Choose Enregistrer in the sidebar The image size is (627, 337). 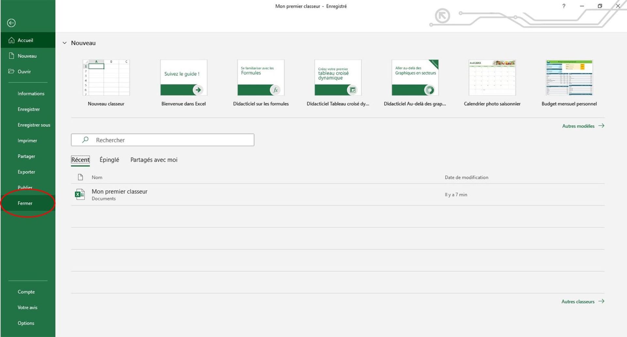[x=28, y=109]
